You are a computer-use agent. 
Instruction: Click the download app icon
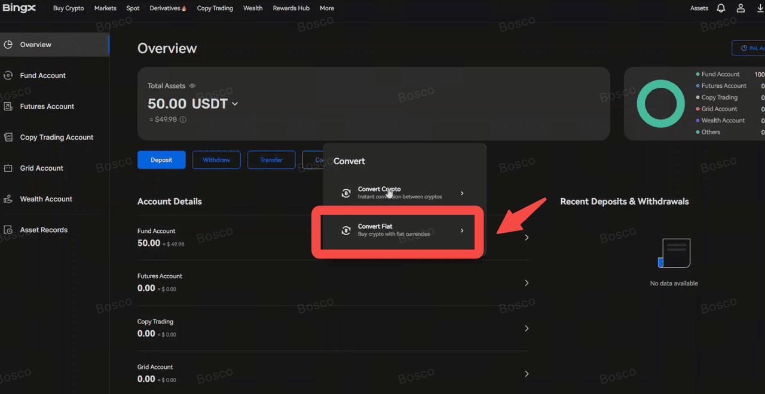coord(760,8)
